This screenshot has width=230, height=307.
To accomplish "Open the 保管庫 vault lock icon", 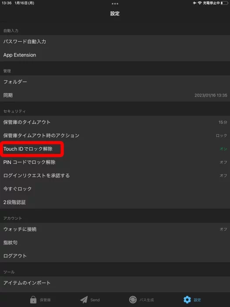I will [33, 300].
